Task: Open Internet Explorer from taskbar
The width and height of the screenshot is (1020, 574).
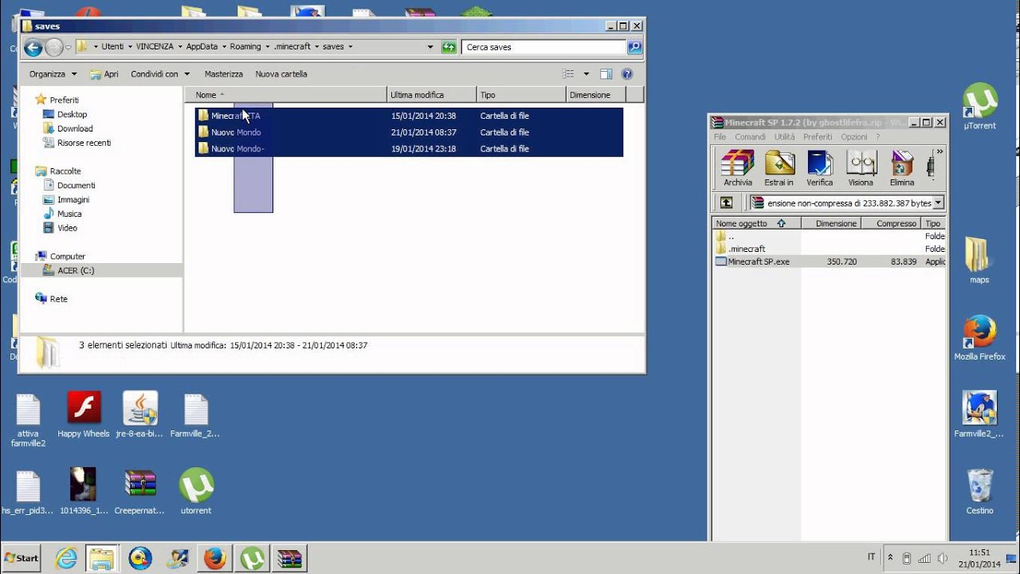Action: pos(66,558)
